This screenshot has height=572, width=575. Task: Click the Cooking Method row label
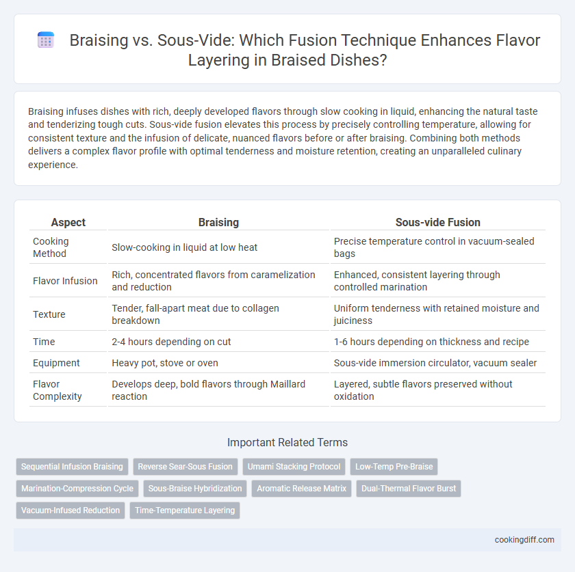click(51, 247)
